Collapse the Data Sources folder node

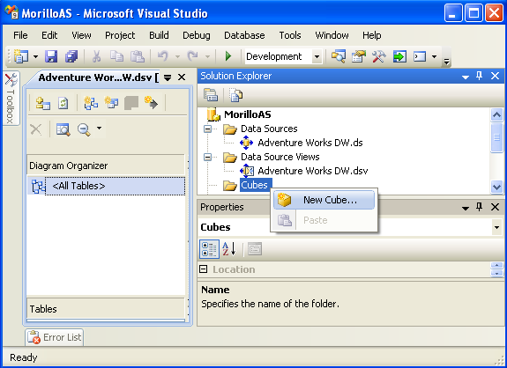click(207, 129)
